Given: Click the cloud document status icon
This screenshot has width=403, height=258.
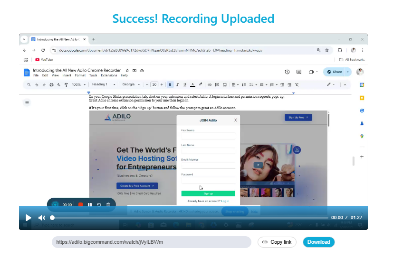Looking at the screenshot, I should coord(142,70).
